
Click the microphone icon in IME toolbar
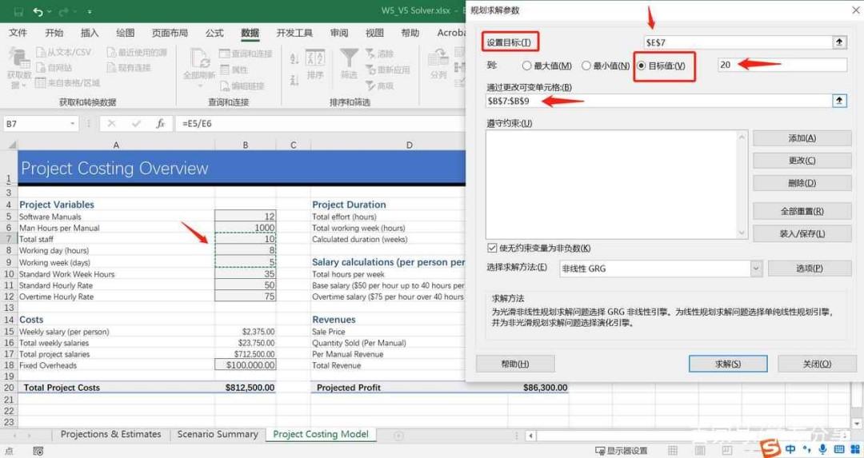pos(822,449)
